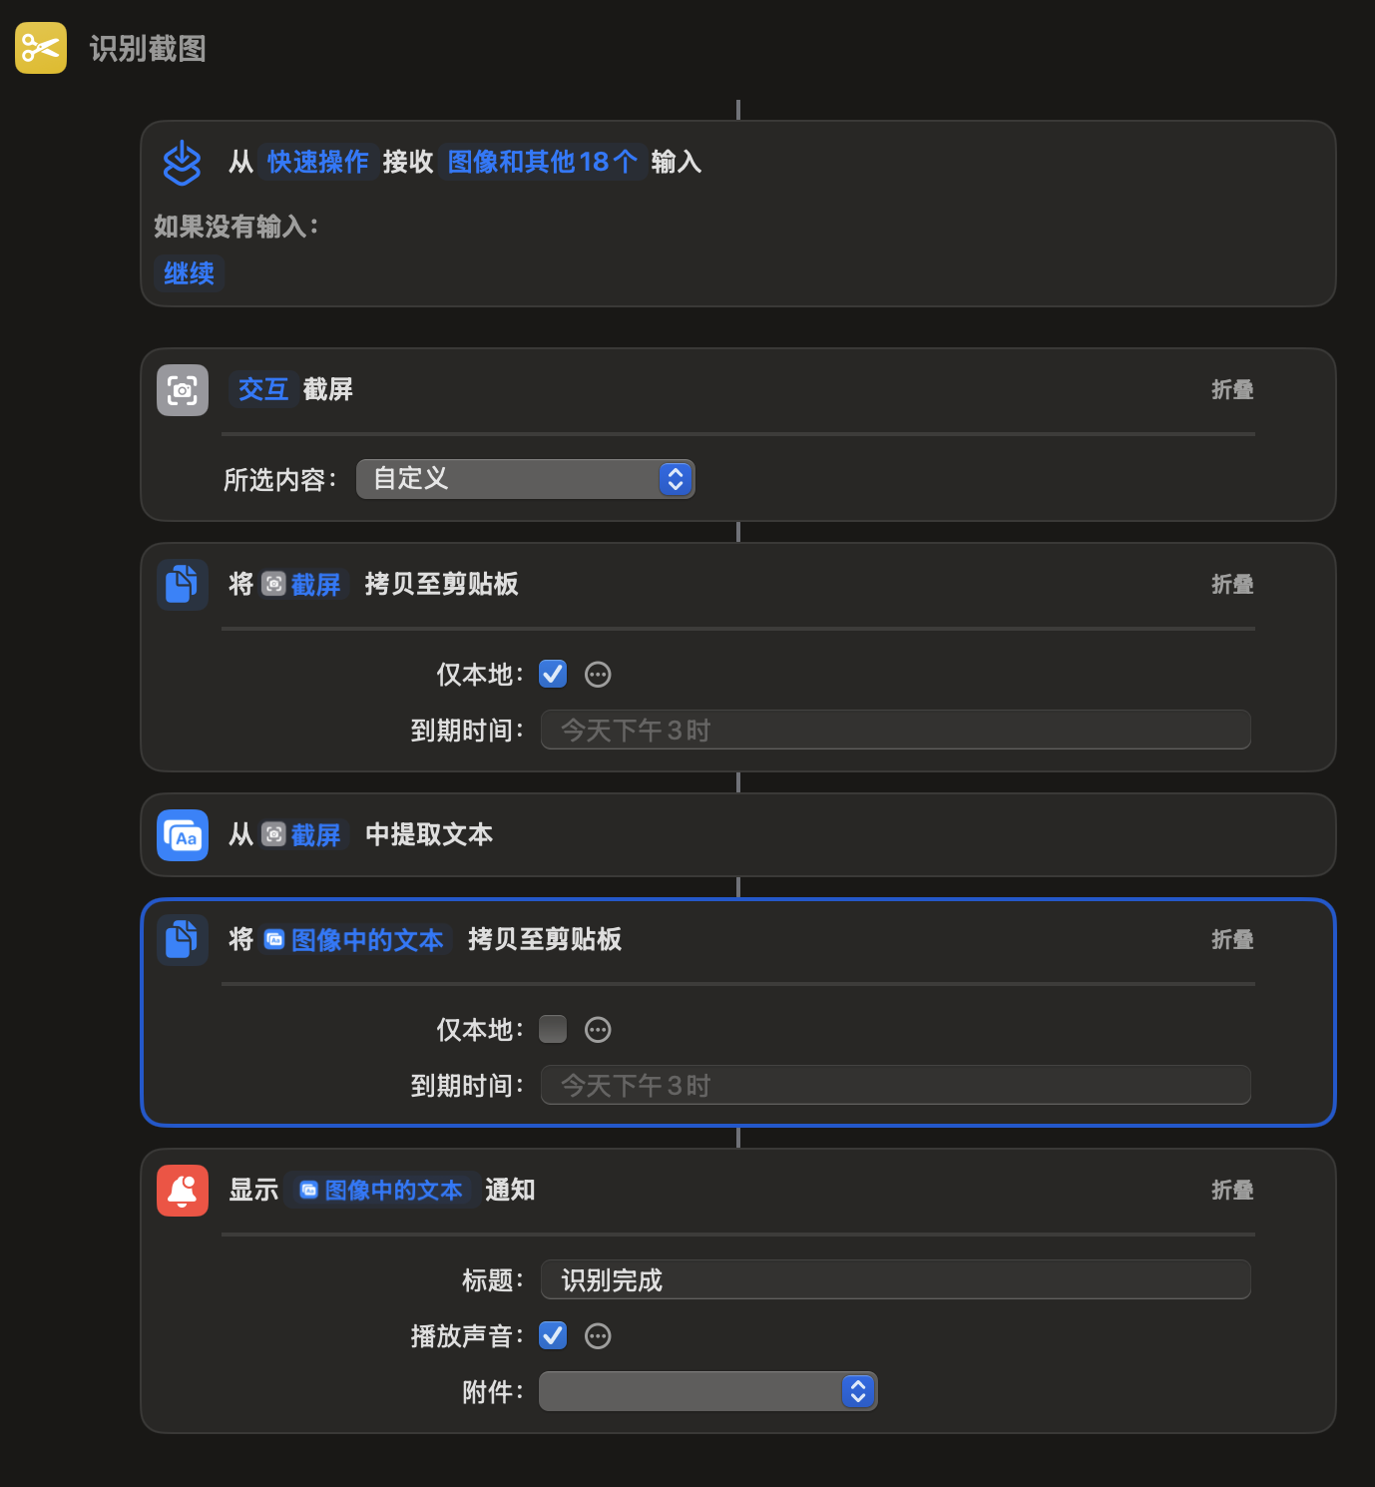The width and height of the screenshot is (1375, 1487).
Task: Click the 快速操作 source token
Action: (317, 162)
